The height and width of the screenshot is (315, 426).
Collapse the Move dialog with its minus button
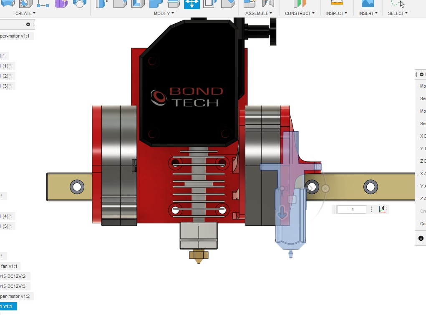(x=421, y=74)
